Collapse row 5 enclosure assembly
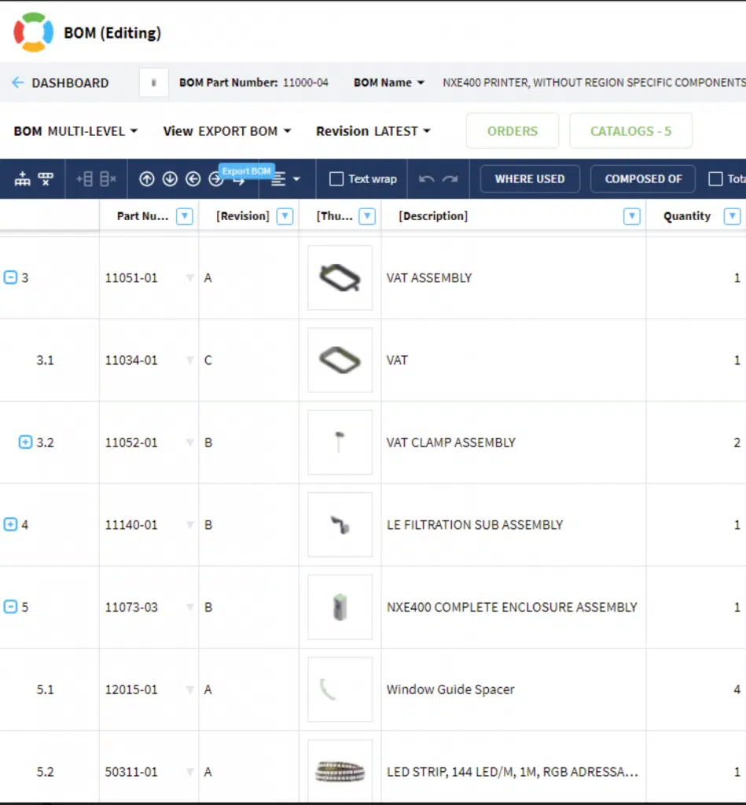 (x=10, y=607)
